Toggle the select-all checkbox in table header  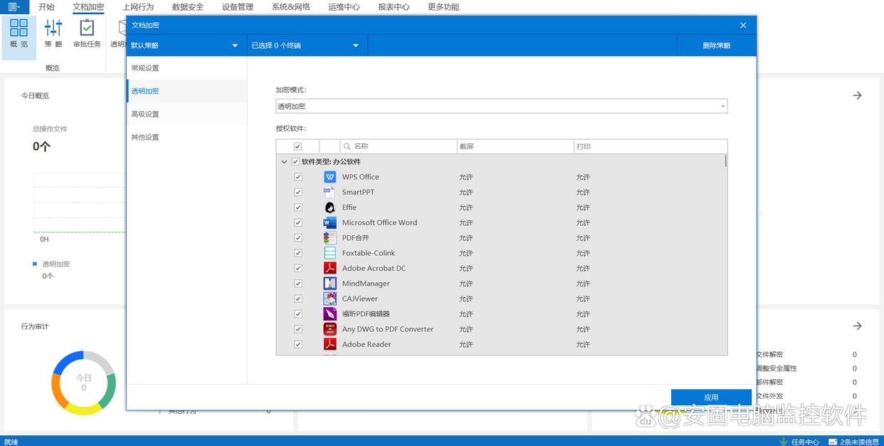click(x=298, y=146)
